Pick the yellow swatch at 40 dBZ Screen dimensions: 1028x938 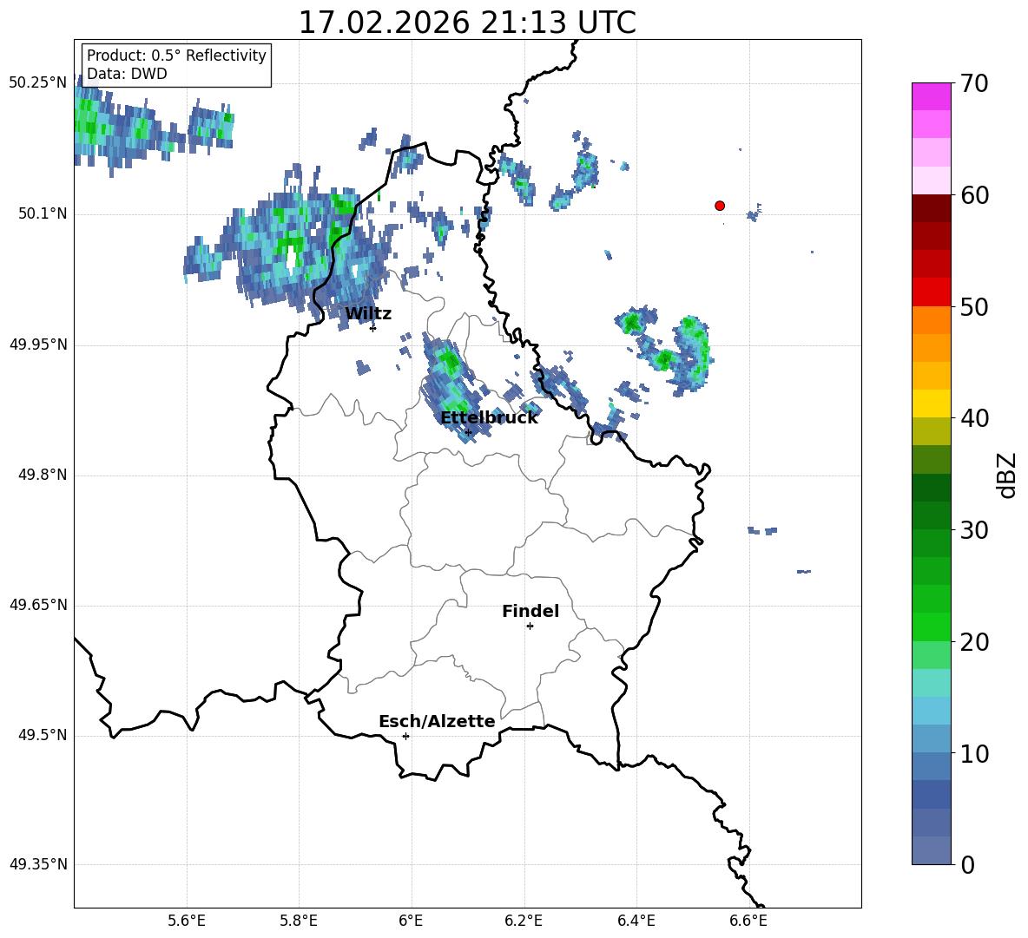tap(932, 403)
